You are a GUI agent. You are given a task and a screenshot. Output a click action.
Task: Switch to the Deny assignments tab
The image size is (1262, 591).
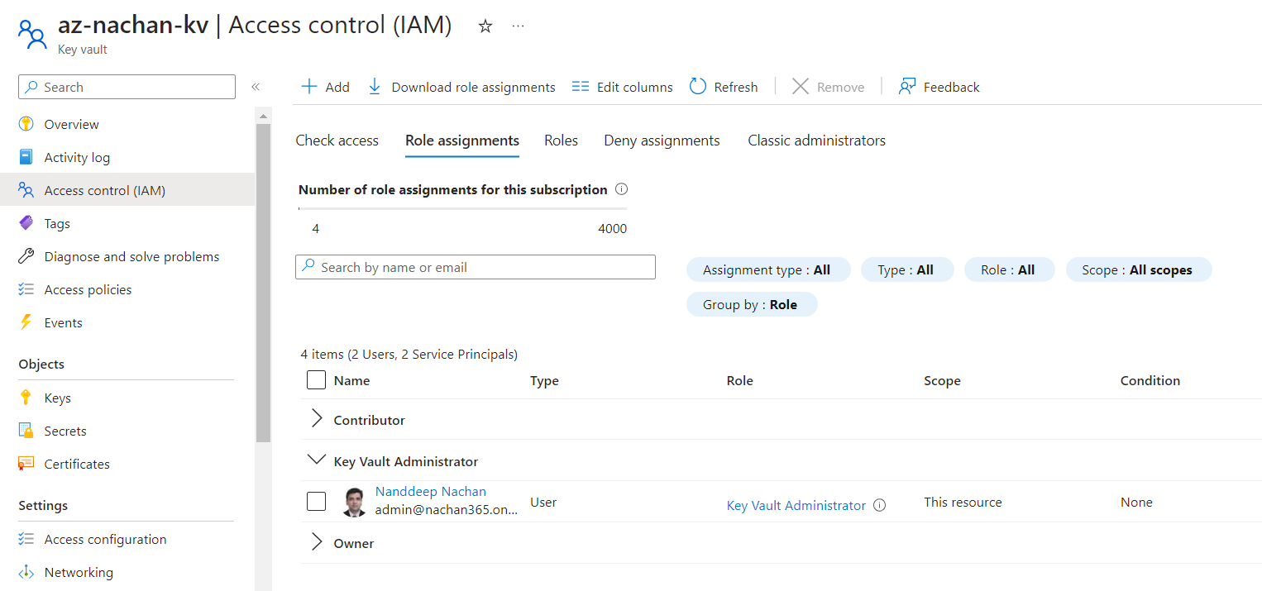pyautogui.click(x=662, y=141)
